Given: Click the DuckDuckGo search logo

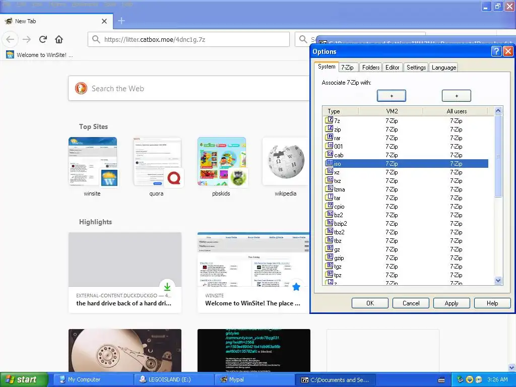Looking at the screenshot, I should pos(81,88).
